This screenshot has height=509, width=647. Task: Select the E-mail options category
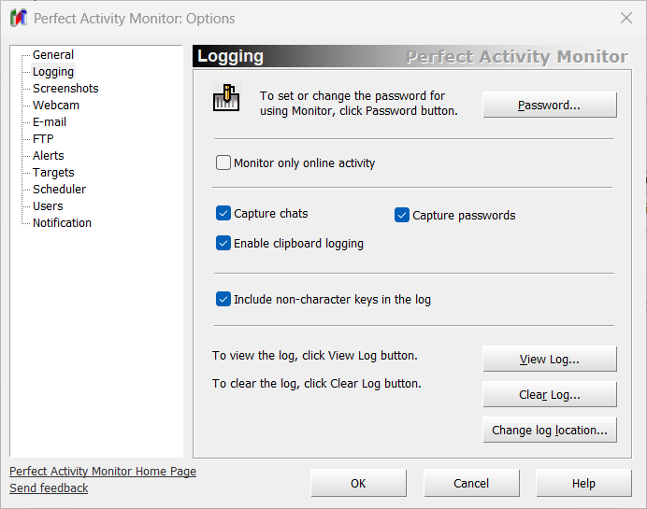click(50, 122)
